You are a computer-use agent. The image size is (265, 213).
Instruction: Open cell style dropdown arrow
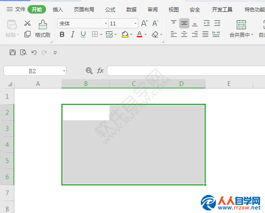116,35
